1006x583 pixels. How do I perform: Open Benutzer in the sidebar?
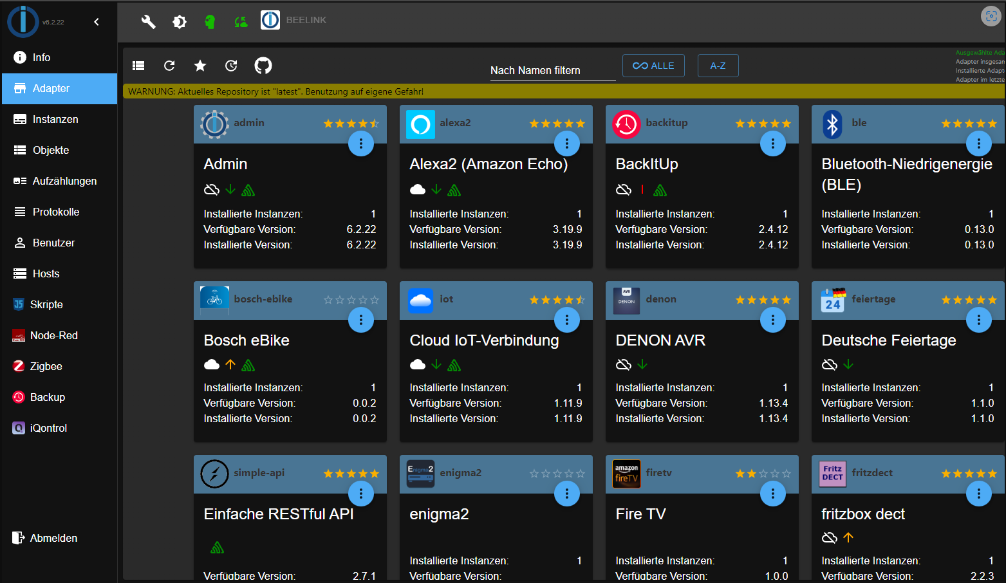point(59,243)
